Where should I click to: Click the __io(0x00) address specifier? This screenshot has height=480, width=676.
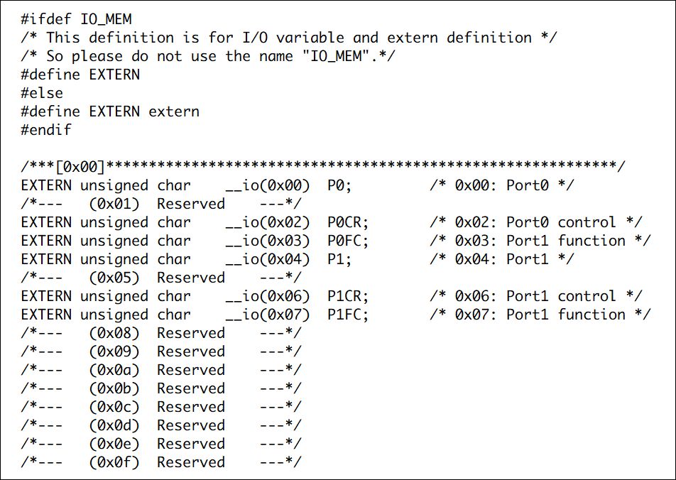(268, 186)
